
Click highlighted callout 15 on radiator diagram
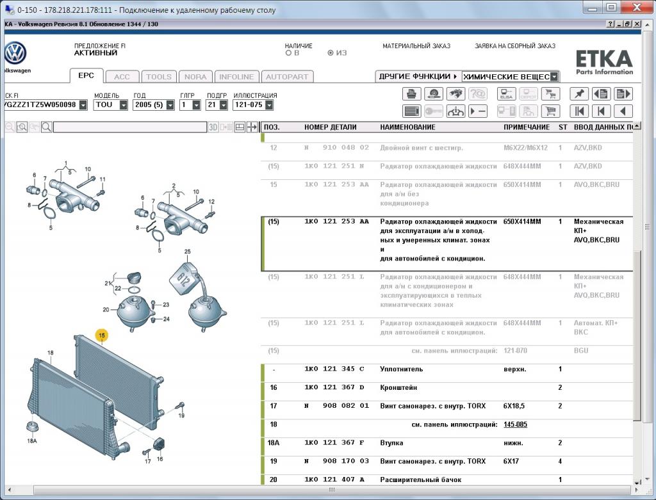click(x=101, y=335)
